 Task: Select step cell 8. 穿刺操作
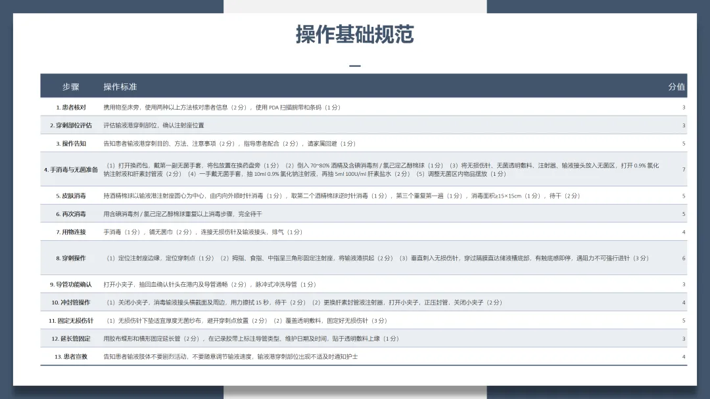[71, 259]
